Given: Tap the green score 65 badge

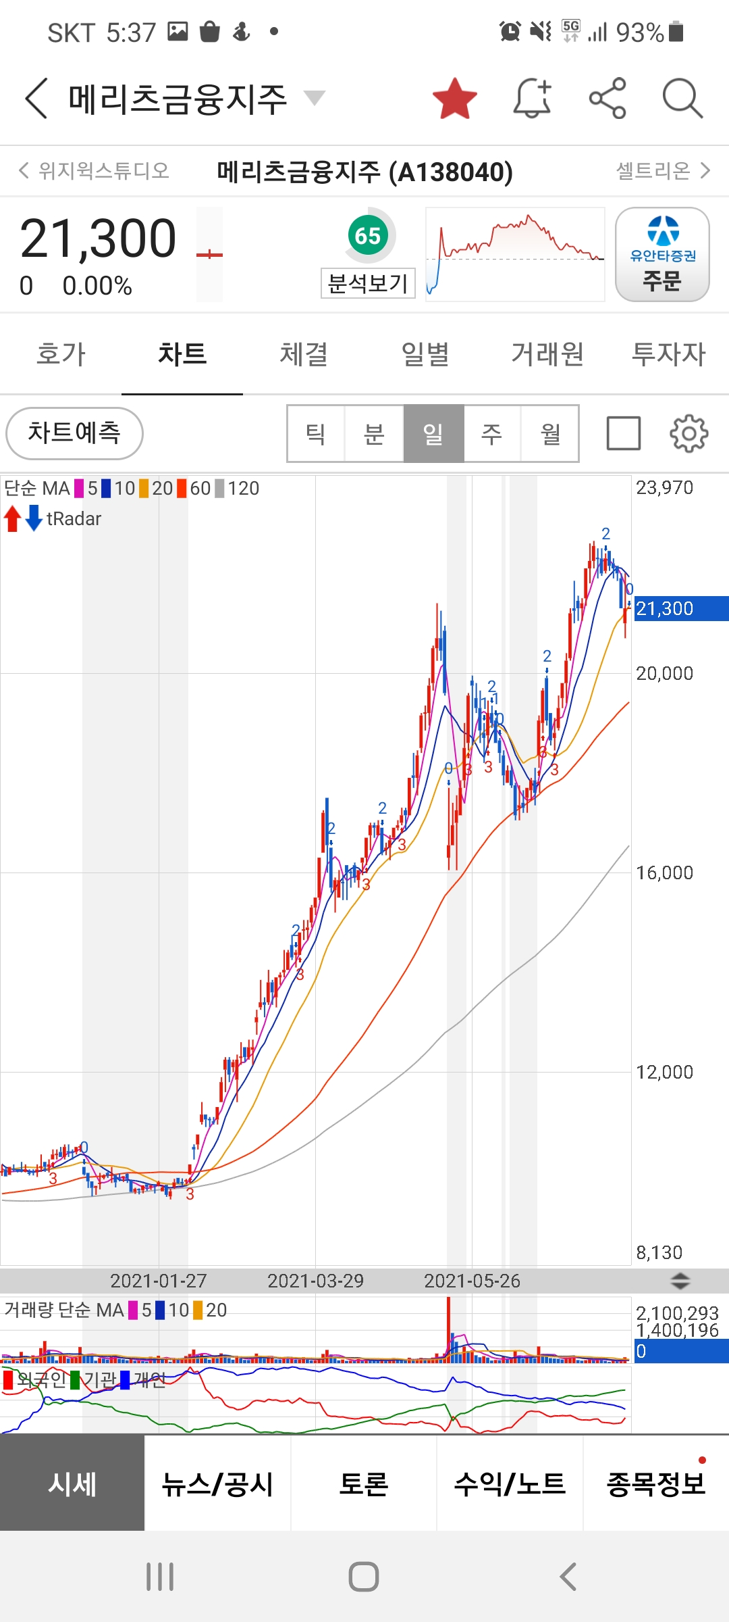Looking at the screenshot, I should pos(368,236).
